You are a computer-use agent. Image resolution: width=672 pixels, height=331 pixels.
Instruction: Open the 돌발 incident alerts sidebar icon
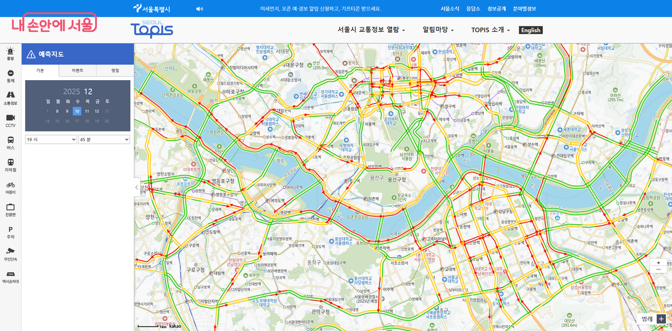pyautogui.click(x=10, y=54)
